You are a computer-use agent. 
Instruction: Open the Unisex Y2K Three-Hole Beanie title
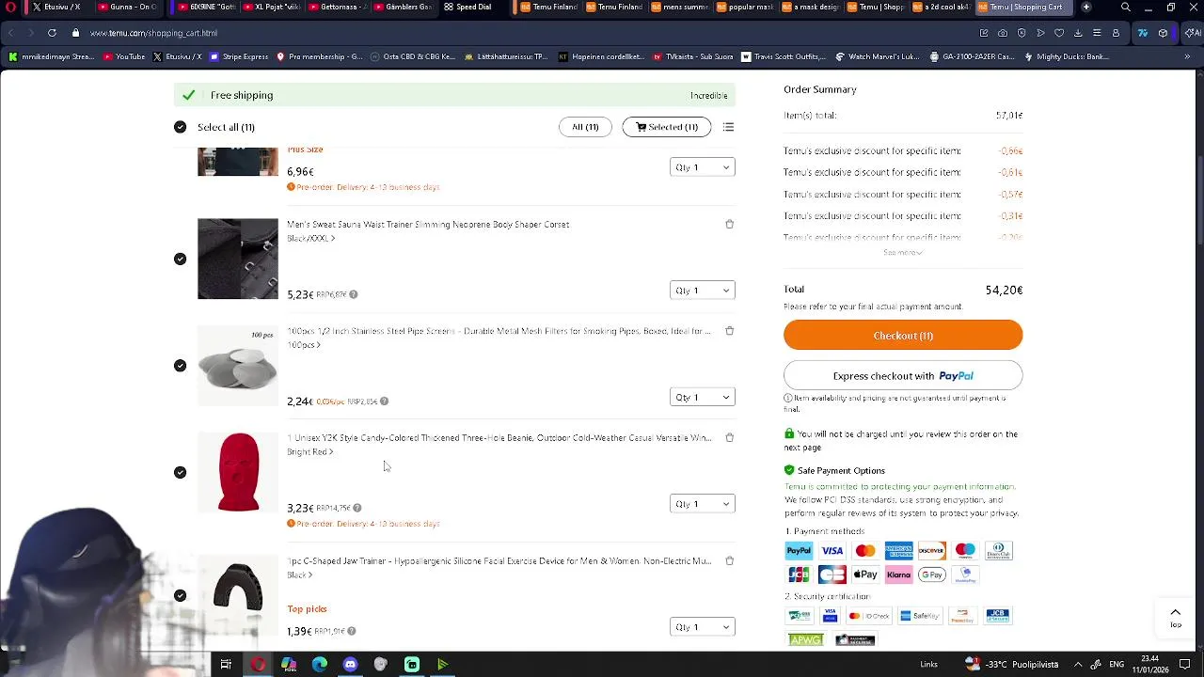pos(499,438)
